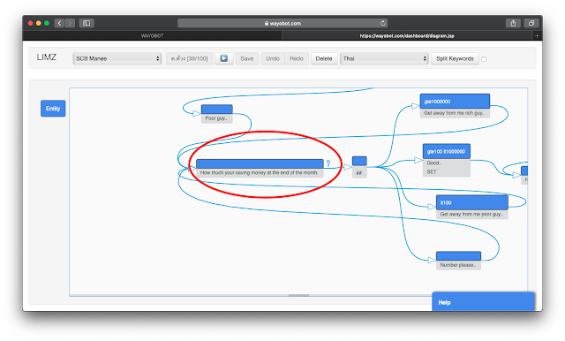
Task: Click the [39/100] counter button
Action: pos(190,58)
